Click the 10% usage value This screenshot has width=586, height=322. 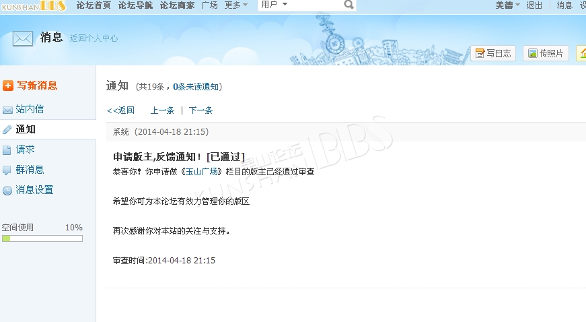click(74, 228)
